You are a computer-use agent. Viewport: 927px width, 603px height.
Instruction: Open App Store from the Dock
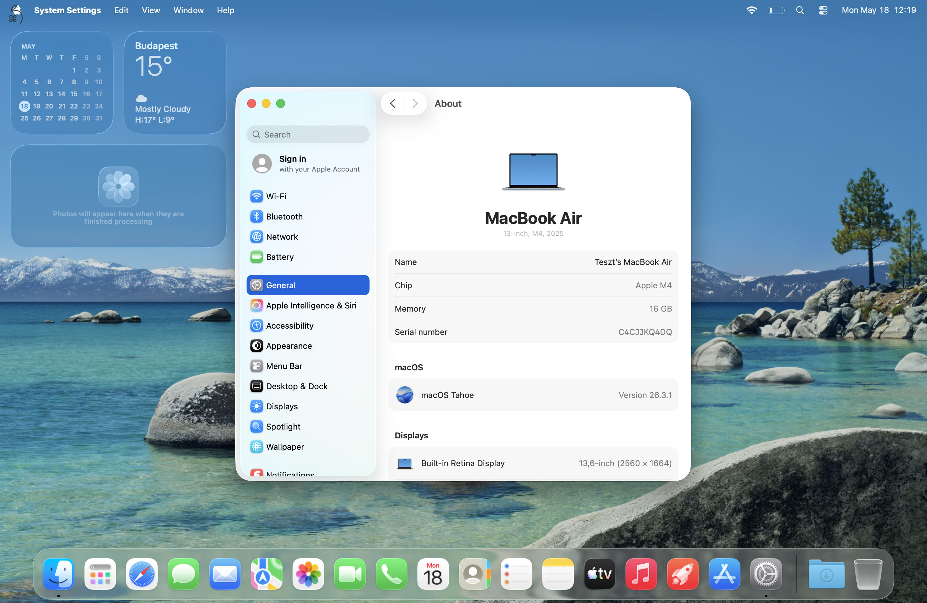pos(725,574)
